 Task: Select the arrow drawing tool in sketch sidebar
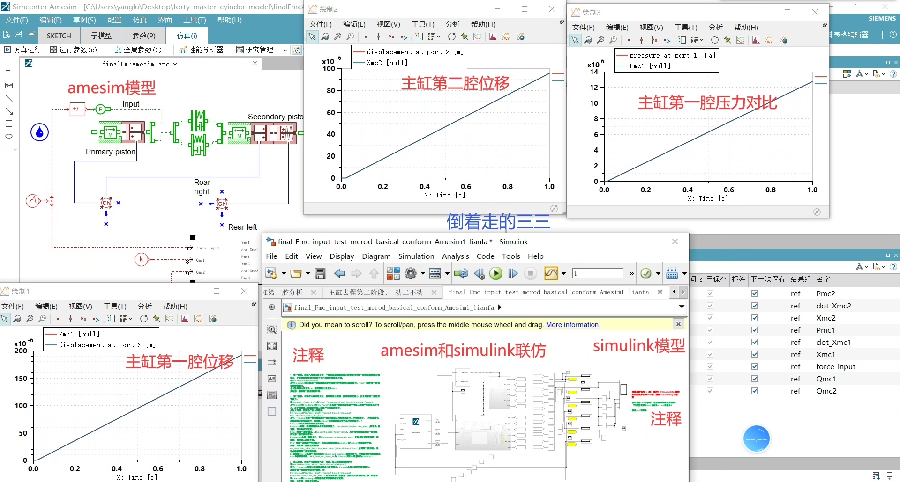(x=9, y=111)
